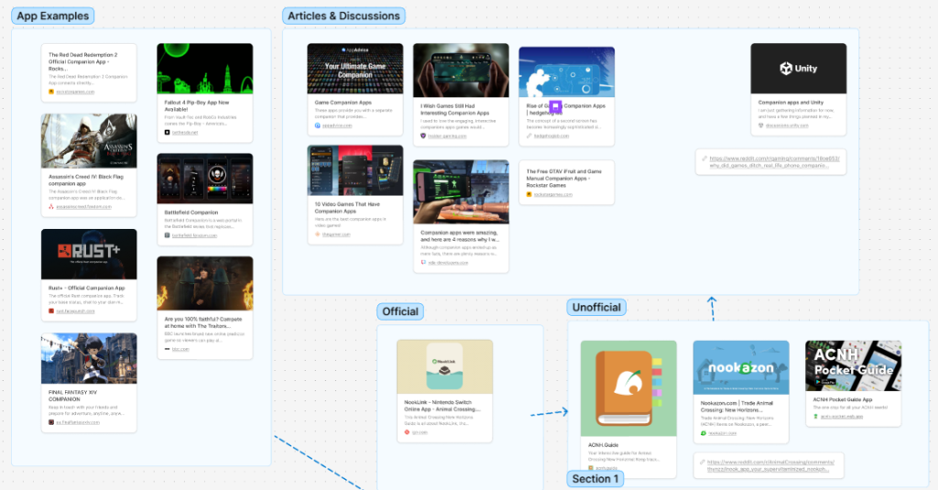Click the purple comment pin icon
938x490 pixels.
555,108
